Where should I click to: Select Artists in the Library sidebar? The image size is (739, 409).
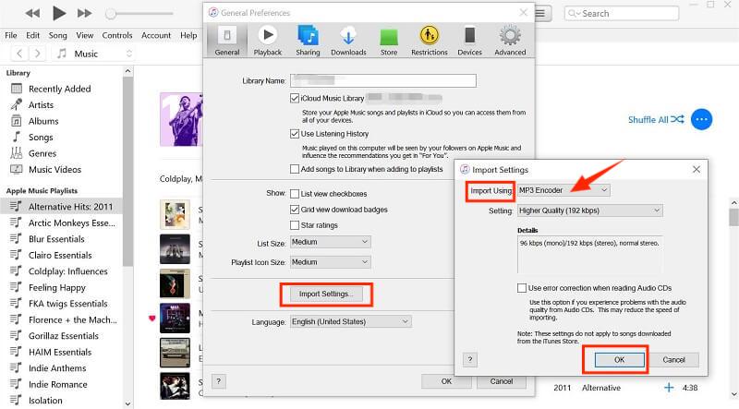[41, 104]
